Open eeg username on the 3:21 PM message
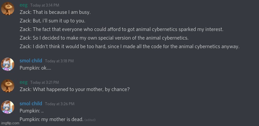This screenshot has width=259, height=126. (x=24, y=82)
